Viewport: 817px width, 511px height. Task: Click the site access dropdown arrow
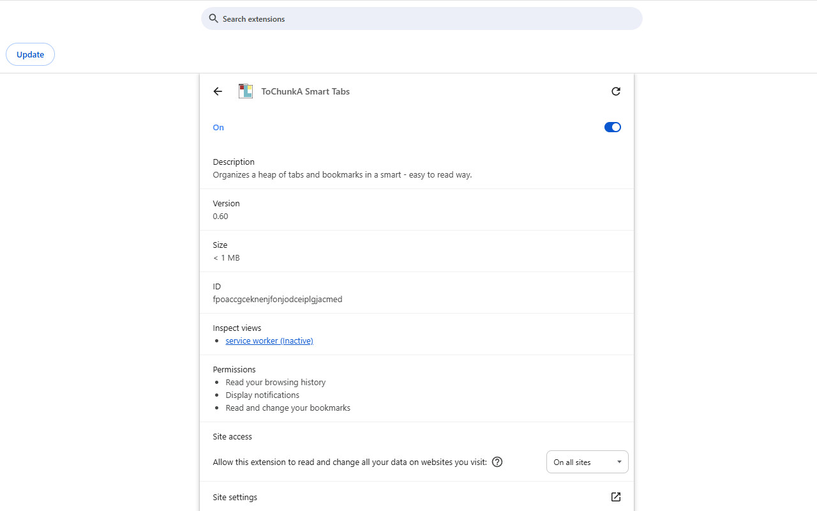pos(618,461)
